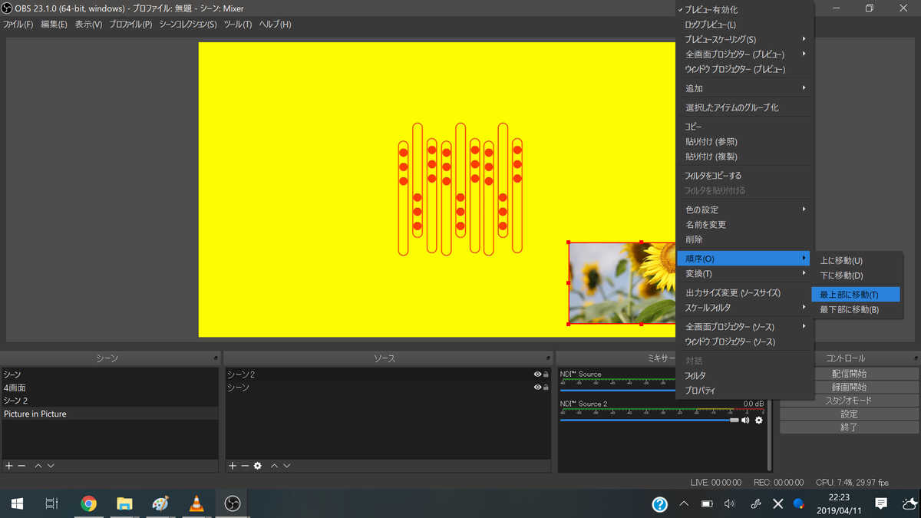Open source properties via the gear icon
Viewport: 921px width, 518px height.
tap(257, 466)
